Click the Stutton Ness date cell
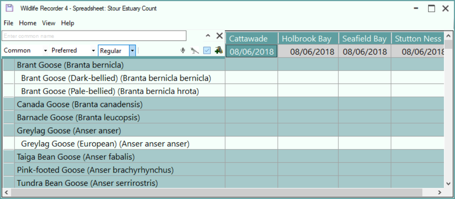This screenshot has height=199, width=455. point(418,51)
